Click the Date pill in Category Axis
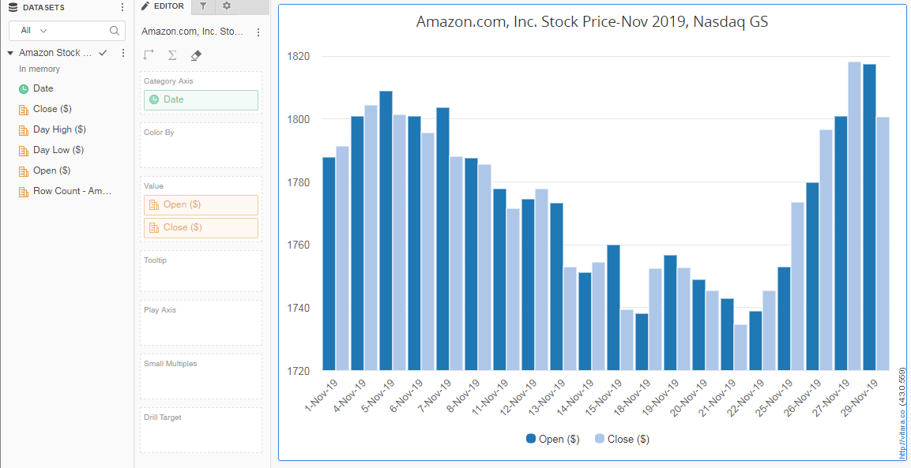 [x=201, y=100]
